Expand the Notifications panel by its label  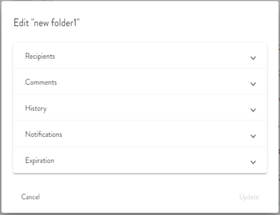pyautogui.click(x=43, y=134)
